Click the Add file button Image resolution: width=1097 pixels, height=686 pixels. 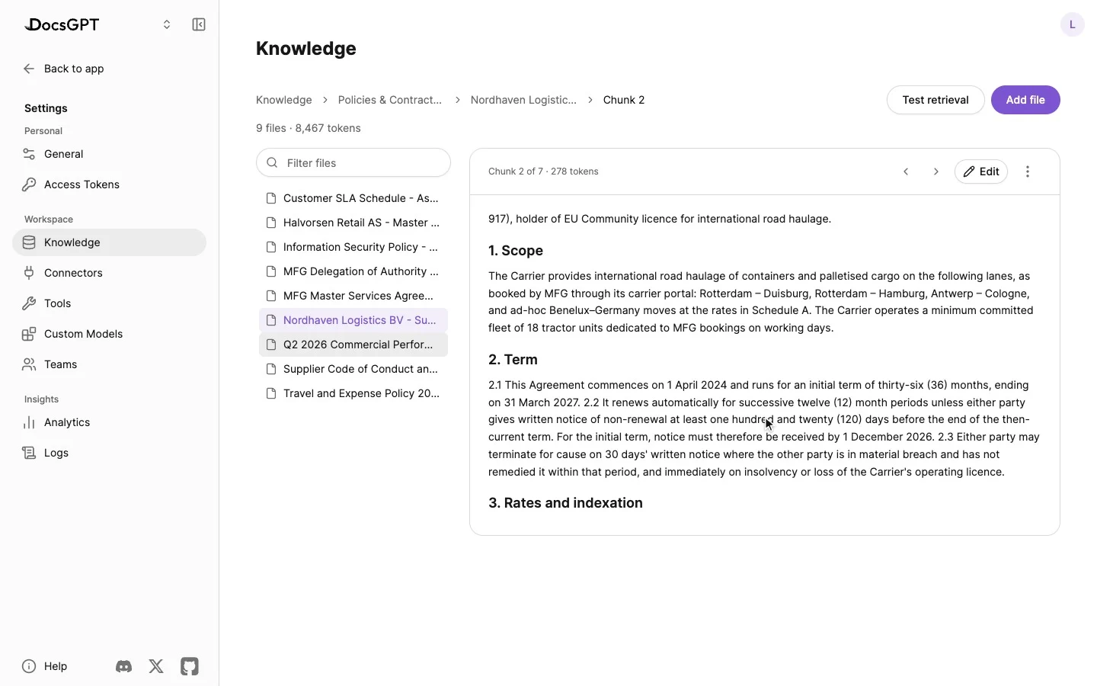[x=1025, y=100]
